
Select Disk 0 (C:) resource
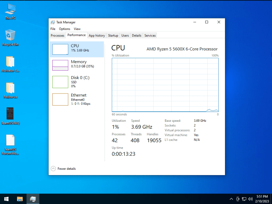pos(77,82)
